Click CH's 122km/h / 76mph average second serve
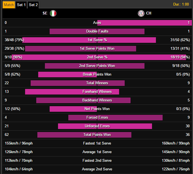The image size is (193, 174). [176, 169]
